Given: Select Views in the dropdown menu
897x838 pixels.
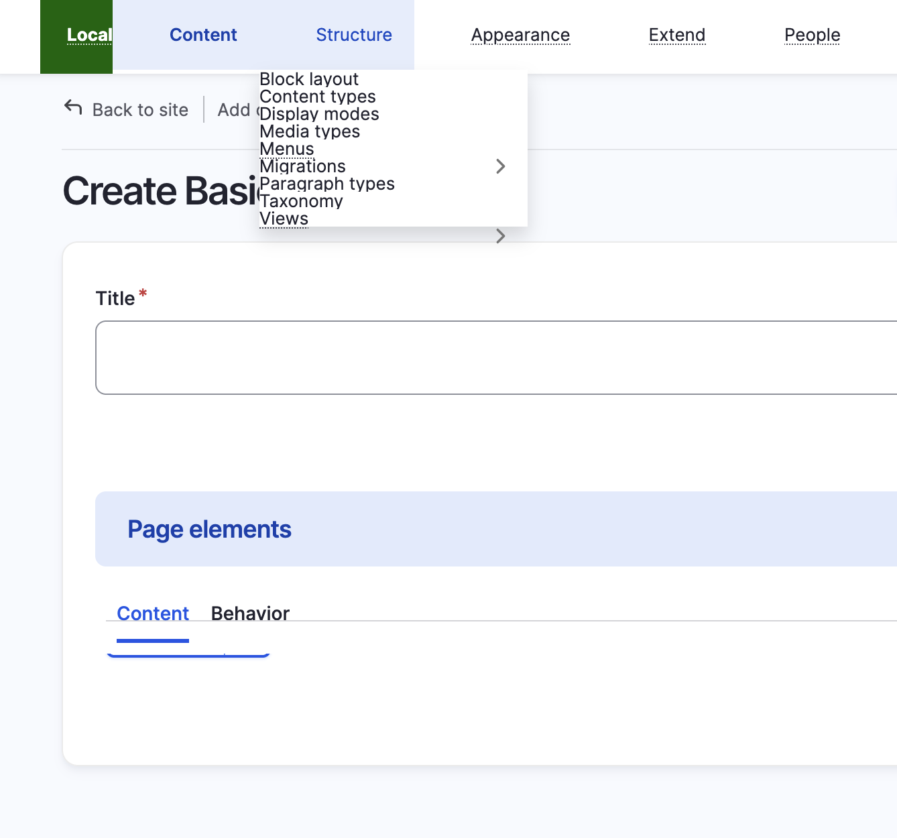Looking at the screenshot, I should (284, 219).
